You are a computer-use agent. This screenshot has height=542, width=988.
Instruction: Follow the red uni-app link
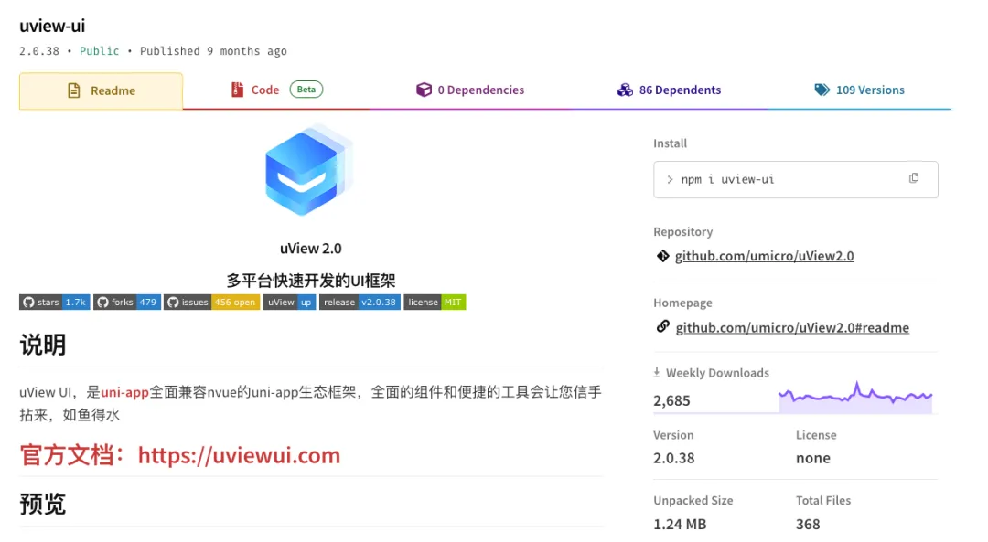click(124, 392)
